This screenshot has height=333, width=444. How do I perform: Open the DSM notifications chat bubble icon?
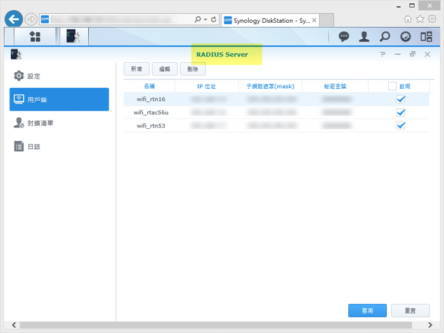[x=344, y=37]
